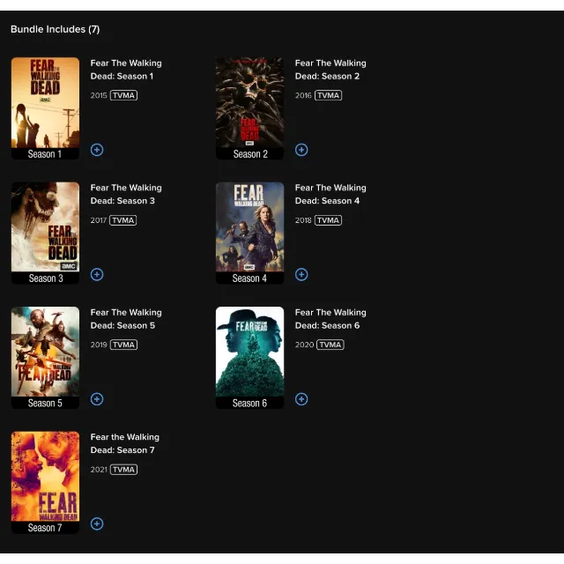Click the year 2019 under Season 5
The width and height of the screenshot is (564, 564).
(x=99, y=345)
